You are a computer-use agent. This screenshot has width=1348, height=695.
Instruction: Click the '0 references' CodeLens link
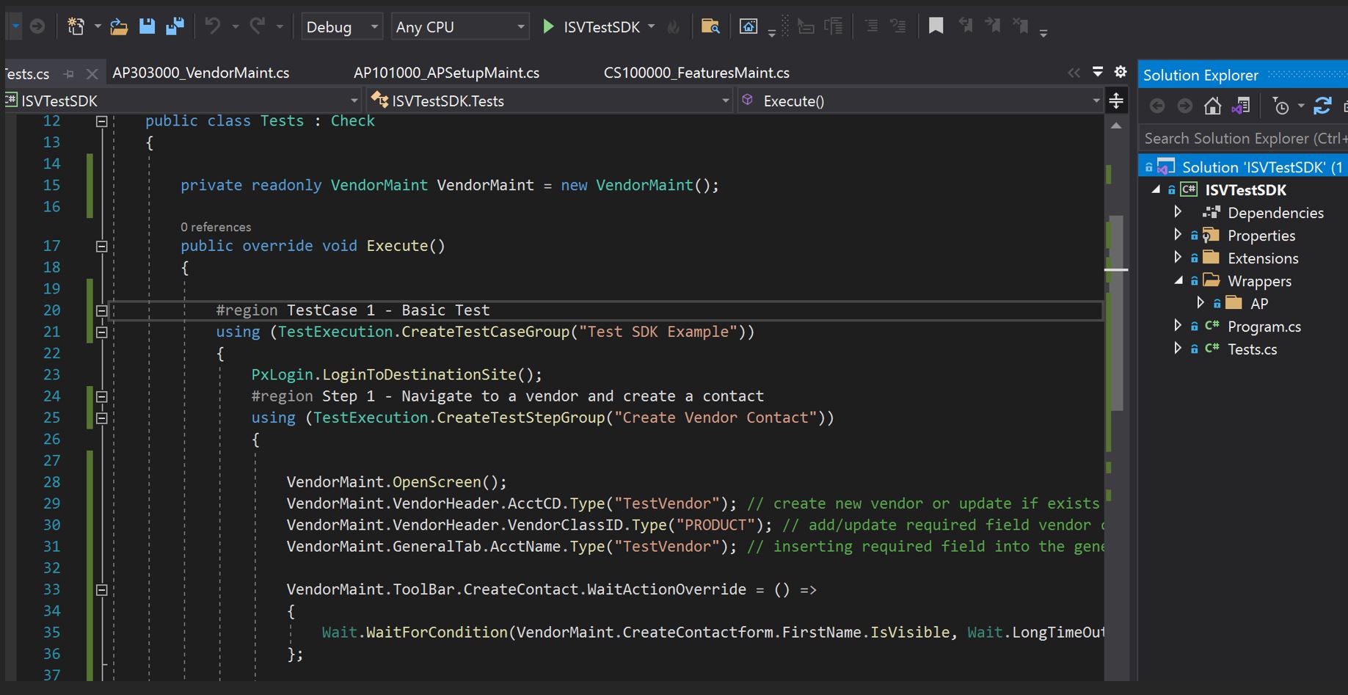point(216,227)
